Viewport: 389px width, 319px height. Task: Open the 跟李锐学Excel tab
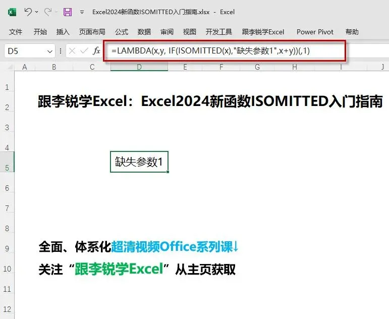click(x=263, y=32)
